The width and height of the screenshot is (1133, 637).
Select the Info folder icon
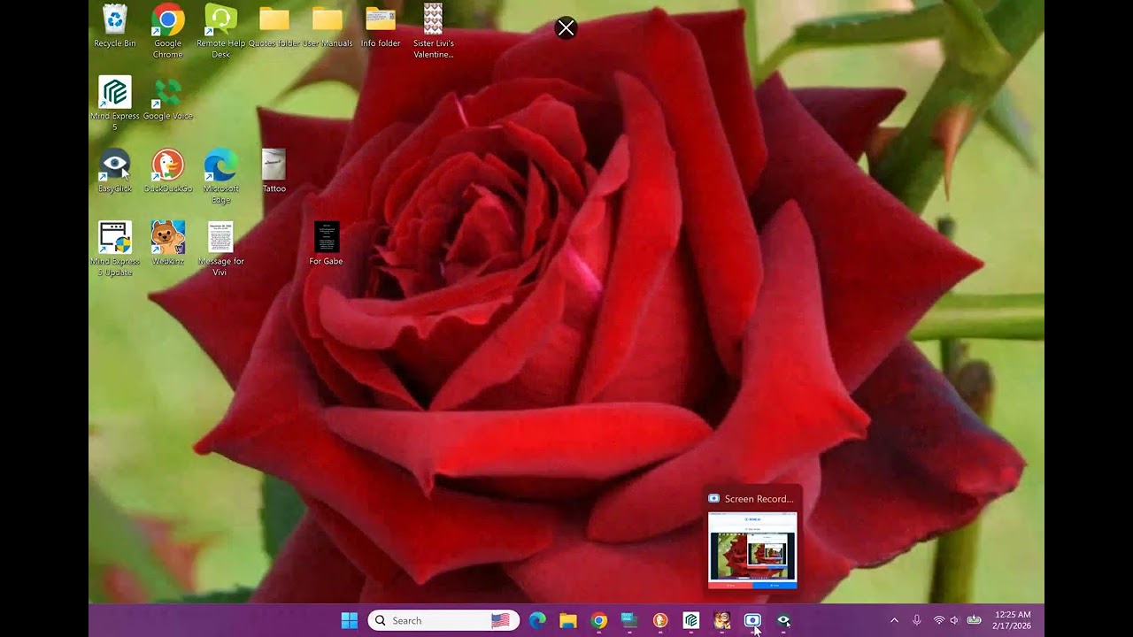381,27
